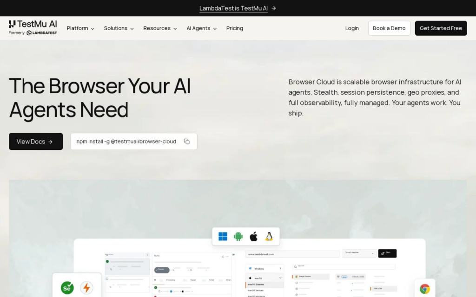Screen dimensions: 476x297
Task: Click the black rocket Start button in mockup
Action: [387, 253]
